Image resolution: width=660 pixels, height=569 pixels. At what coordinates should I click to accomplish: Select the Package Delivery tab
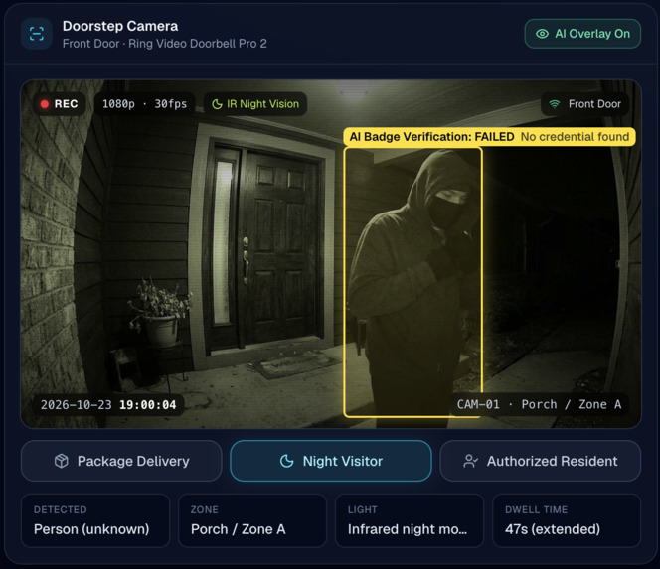pos(121,461)
